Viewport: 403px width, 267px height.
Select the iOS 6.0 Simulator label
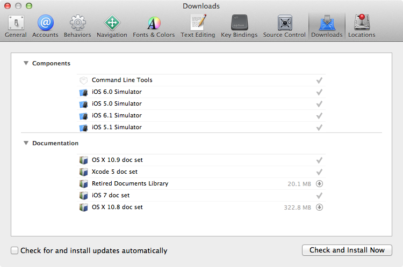pos(117,92)
